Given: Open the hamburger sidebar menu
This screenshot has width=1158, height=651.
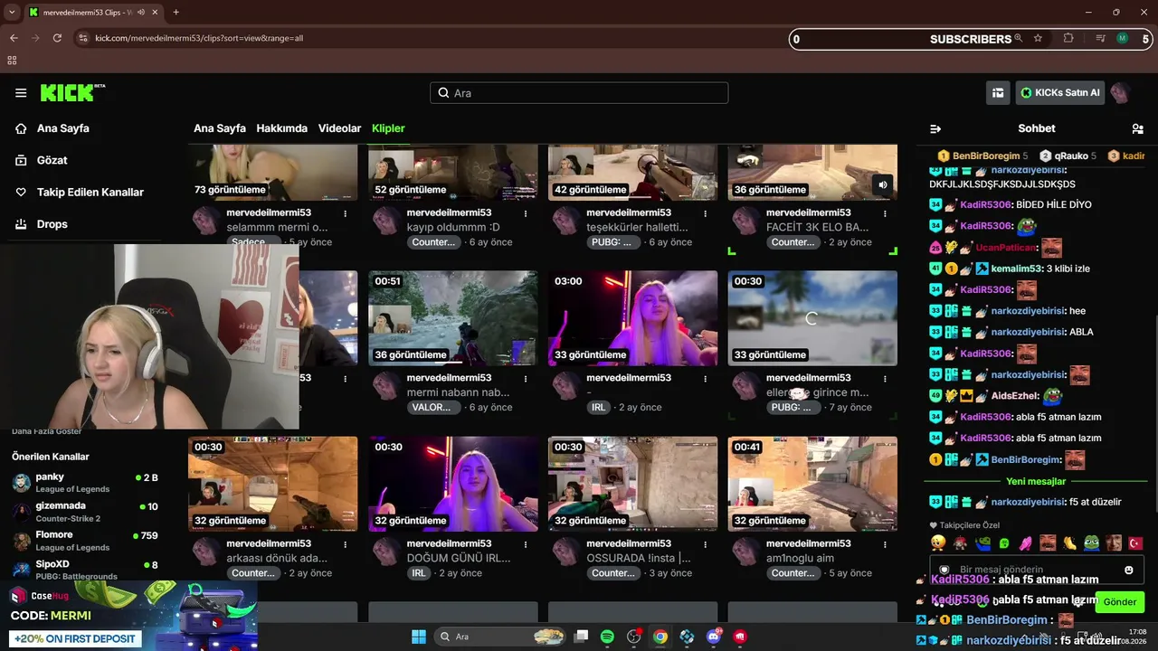Looking at the screenshot, I should (21, 93).
